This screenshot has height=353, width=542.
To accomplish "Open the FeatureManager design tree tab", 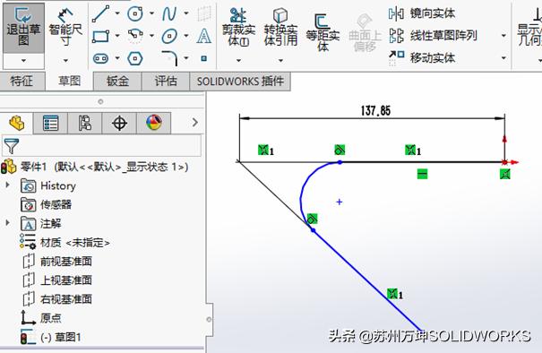I will [x=17, y=123].
